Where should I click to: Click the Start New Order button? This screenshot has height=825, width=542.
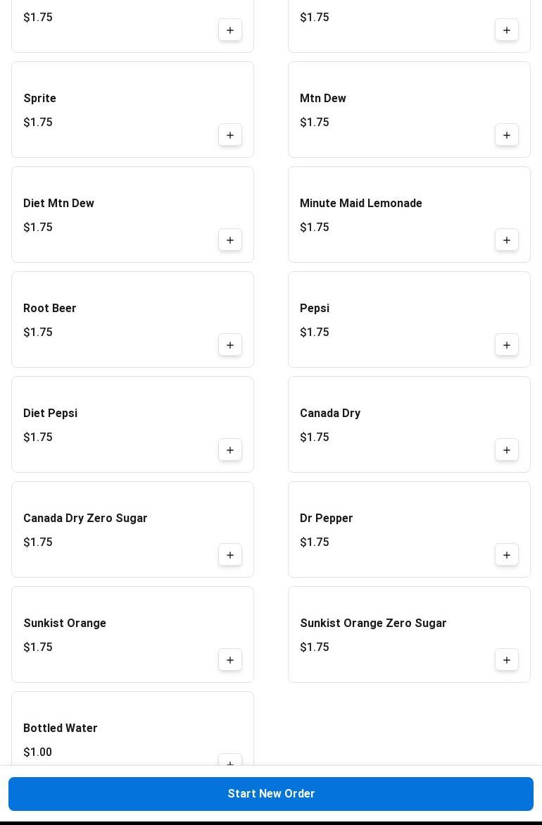point(271,794)
